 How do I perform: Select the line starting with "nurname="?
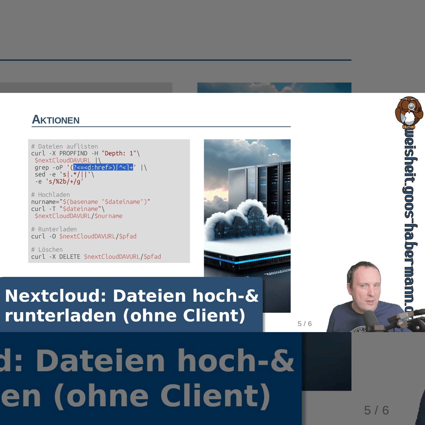click(x=91, y=202)
